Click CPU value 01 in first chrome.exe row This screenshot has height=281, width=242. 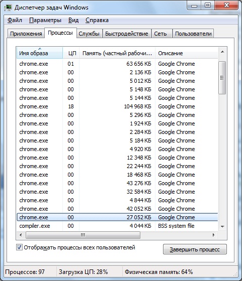71,64
